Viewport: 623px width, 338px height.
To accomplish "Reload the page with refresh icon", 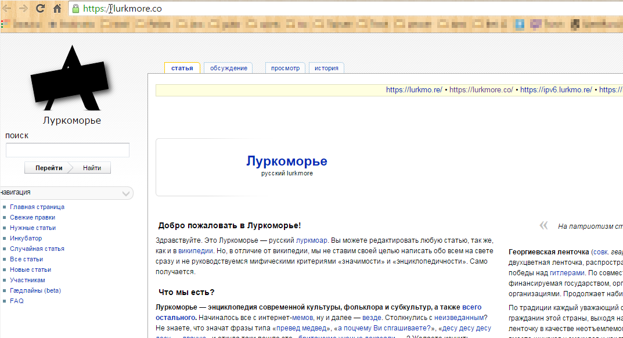I will tap(40, 8).
